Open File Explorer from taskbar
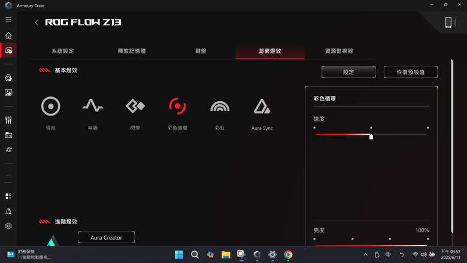Viewport: 467px width, 263px height. (x=226, y=255)
